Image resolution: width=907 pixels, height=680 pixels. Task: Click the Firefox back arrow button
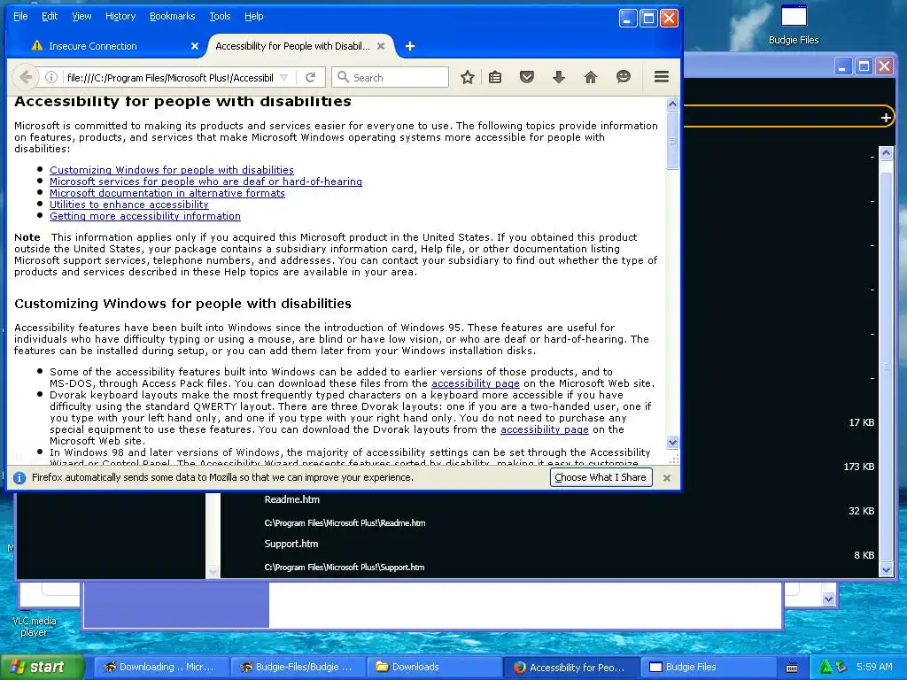[26, 78]
